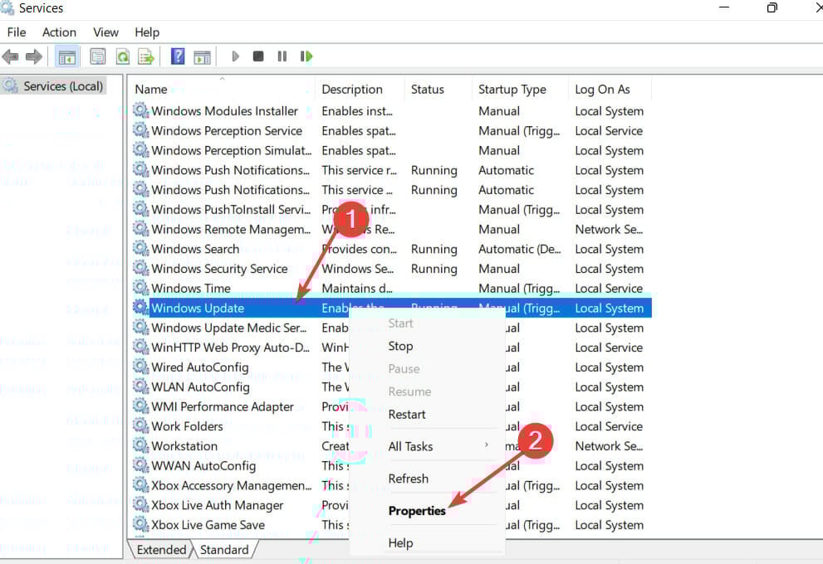Viewport: 823px width, 564px height.
Task: Open the Action menu
Action: (x=59, y=32)
